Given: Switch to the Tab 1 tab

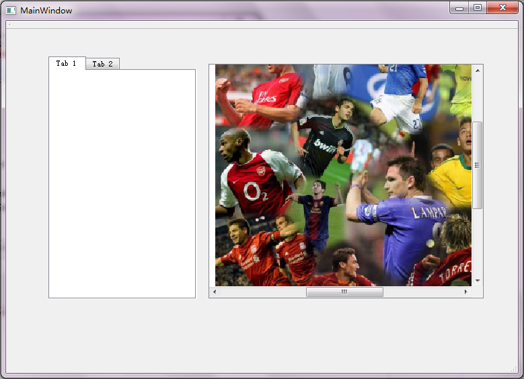Looking at the screenshot, I should click(x=67, y=63).
